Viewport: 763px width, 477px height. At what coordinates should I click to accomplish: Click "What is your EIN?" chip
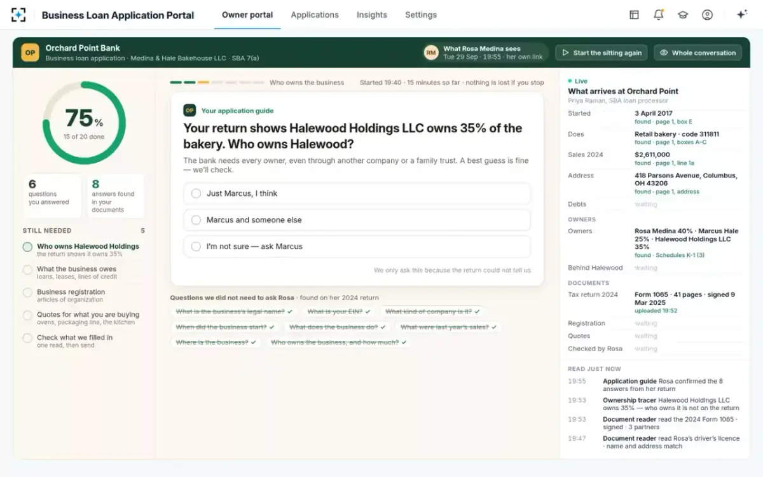click(x=338, y=312)
